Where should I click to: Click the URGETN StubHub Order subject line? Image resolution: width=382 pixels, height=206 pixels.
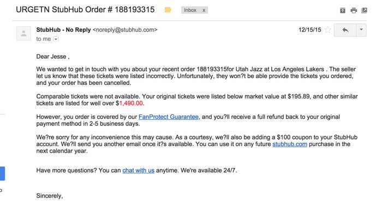(x=85, y=10)
